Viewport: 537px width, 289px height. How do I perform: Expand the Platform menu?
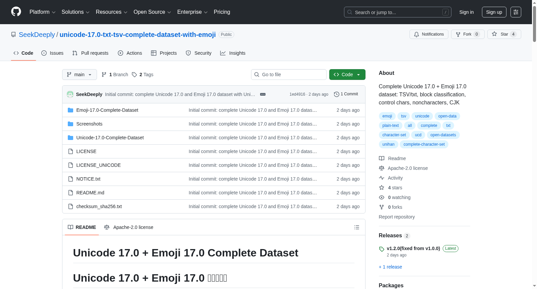43,12
